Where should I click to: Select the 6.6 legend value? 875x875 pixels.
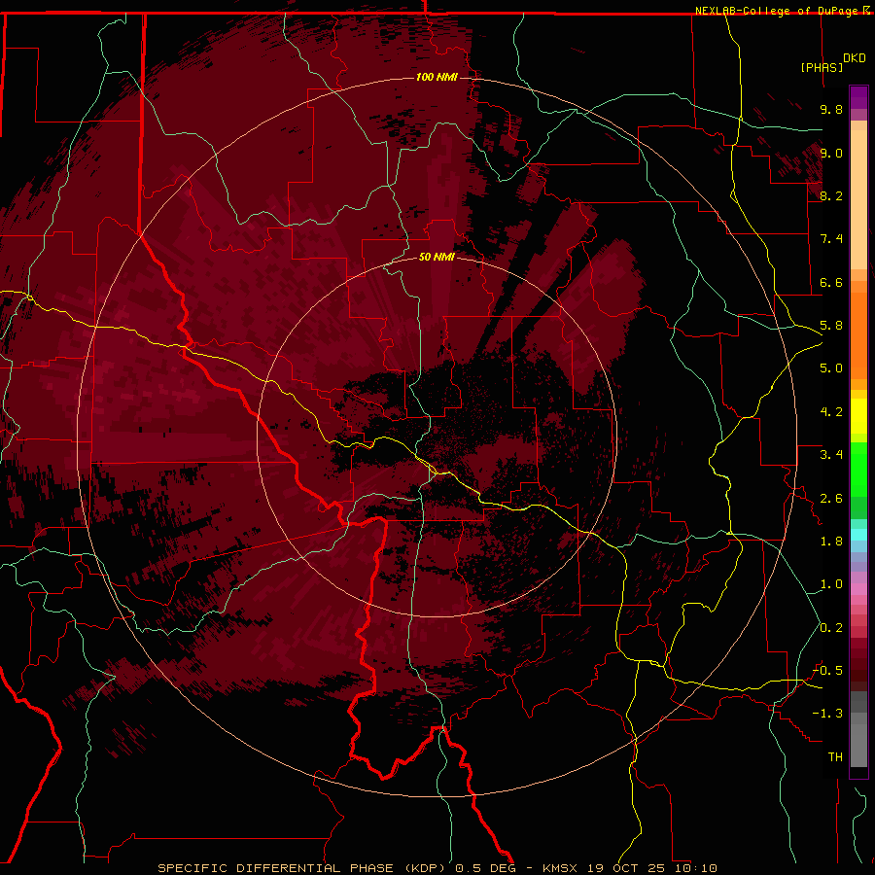(831, 282)
